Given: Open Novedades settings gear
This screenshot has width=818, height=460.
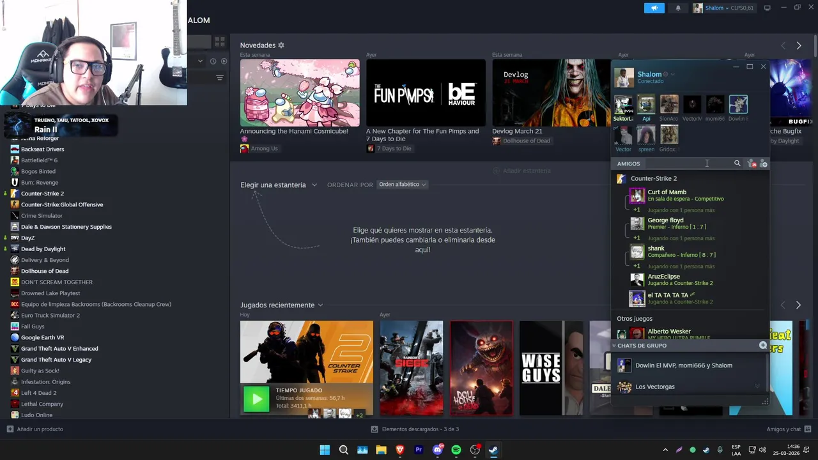Looking at the screenshot, I should coord(281,45).
